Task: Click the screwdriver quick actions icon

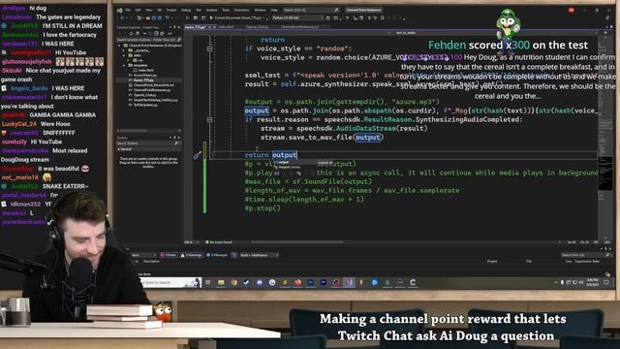Action: tap(197, 155)
